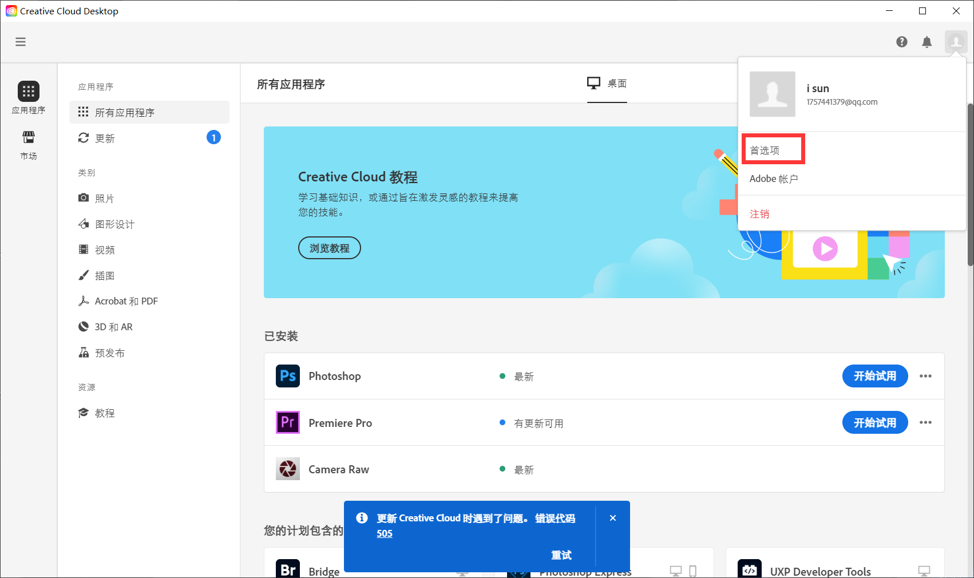Click 开始试用 next to Photoshop
Image resolution: width=974 pixels, height=578 pixels.
click(874, 376)
